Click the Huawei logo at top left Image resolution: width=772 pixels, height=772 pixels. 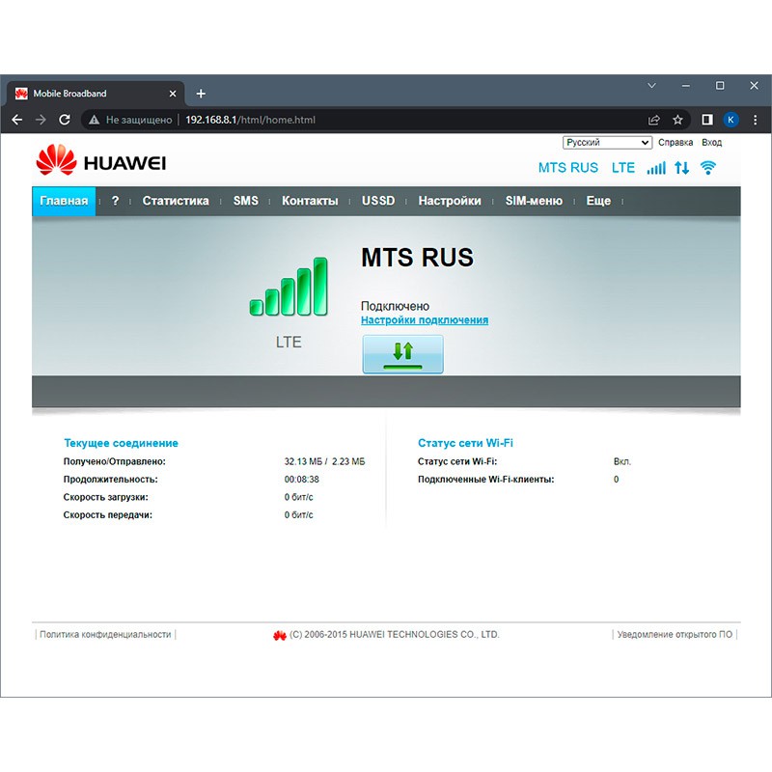[x=101, y=161]
